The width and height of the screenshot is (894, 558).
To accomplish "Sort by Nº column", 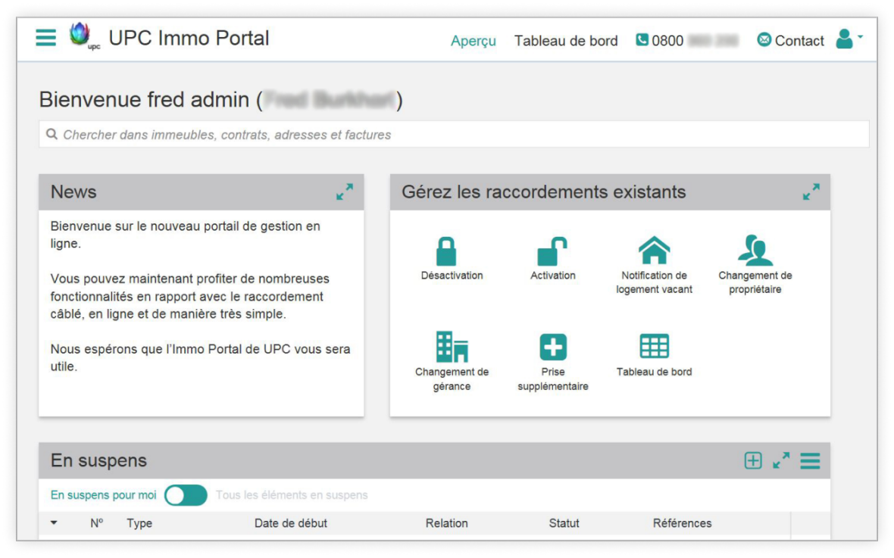I will point(97,522).
